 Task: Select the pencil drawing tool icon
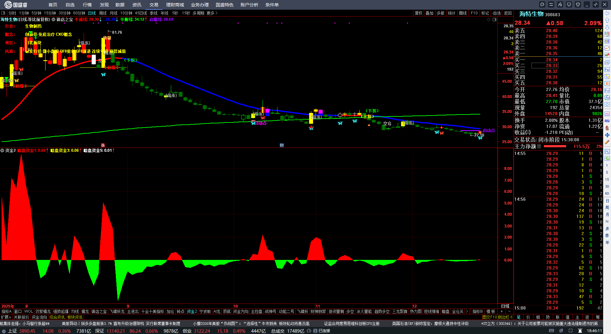coord(607,142)
